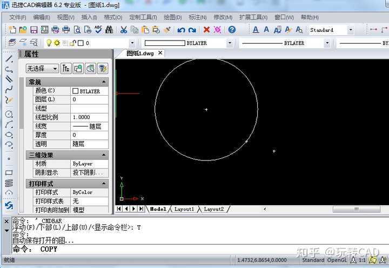Open Find with the binoculars icon
The height and width of the screenshot is (268, 389).
[x=109, y=30]
